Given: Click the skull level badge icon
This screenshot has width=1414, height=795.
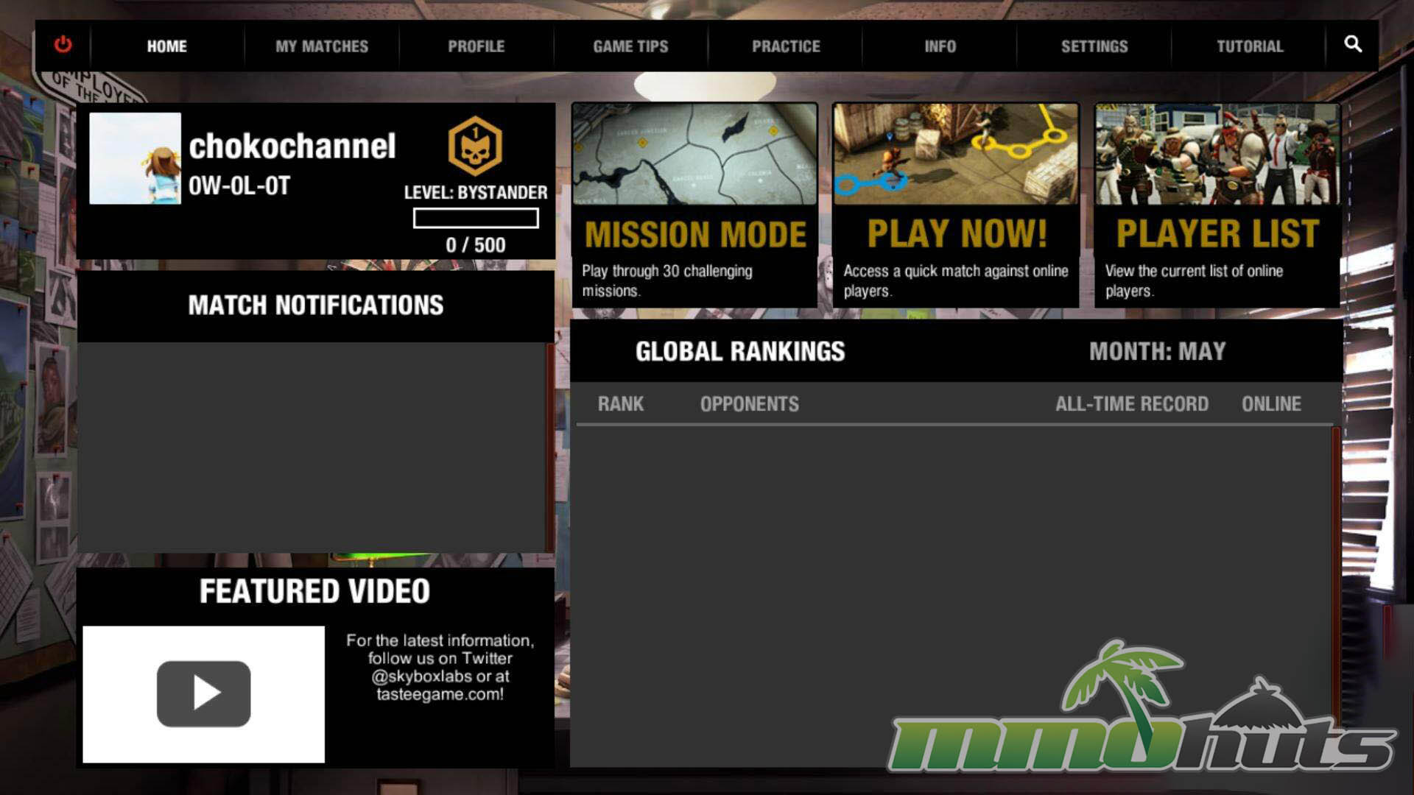Looking at the screenshot, I should (x=475, y=146).
